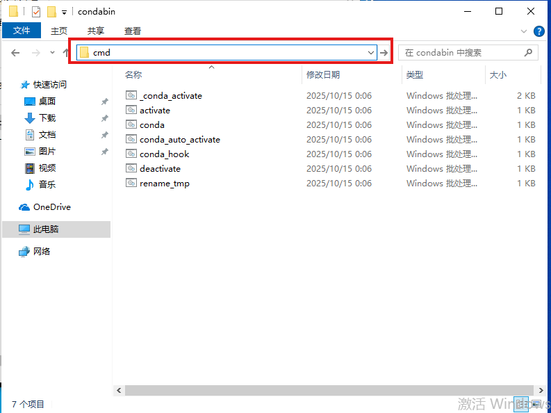The image size is (551, 413).
Task: Click the Properties icon in the title bar
Action: pos(36,12)
